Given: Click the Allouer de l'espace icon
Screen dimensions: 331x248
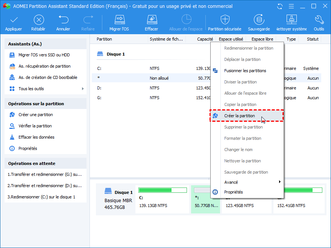Looking at the screenshot, I should 187,20.
